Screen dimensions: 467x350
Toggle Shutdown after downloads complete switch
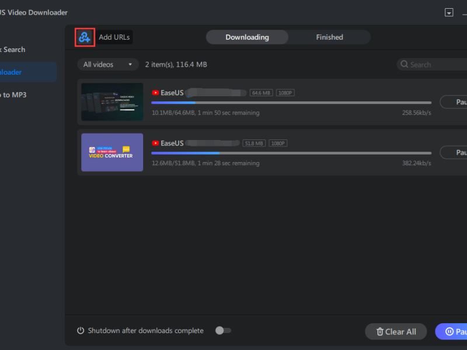(223, 331)
